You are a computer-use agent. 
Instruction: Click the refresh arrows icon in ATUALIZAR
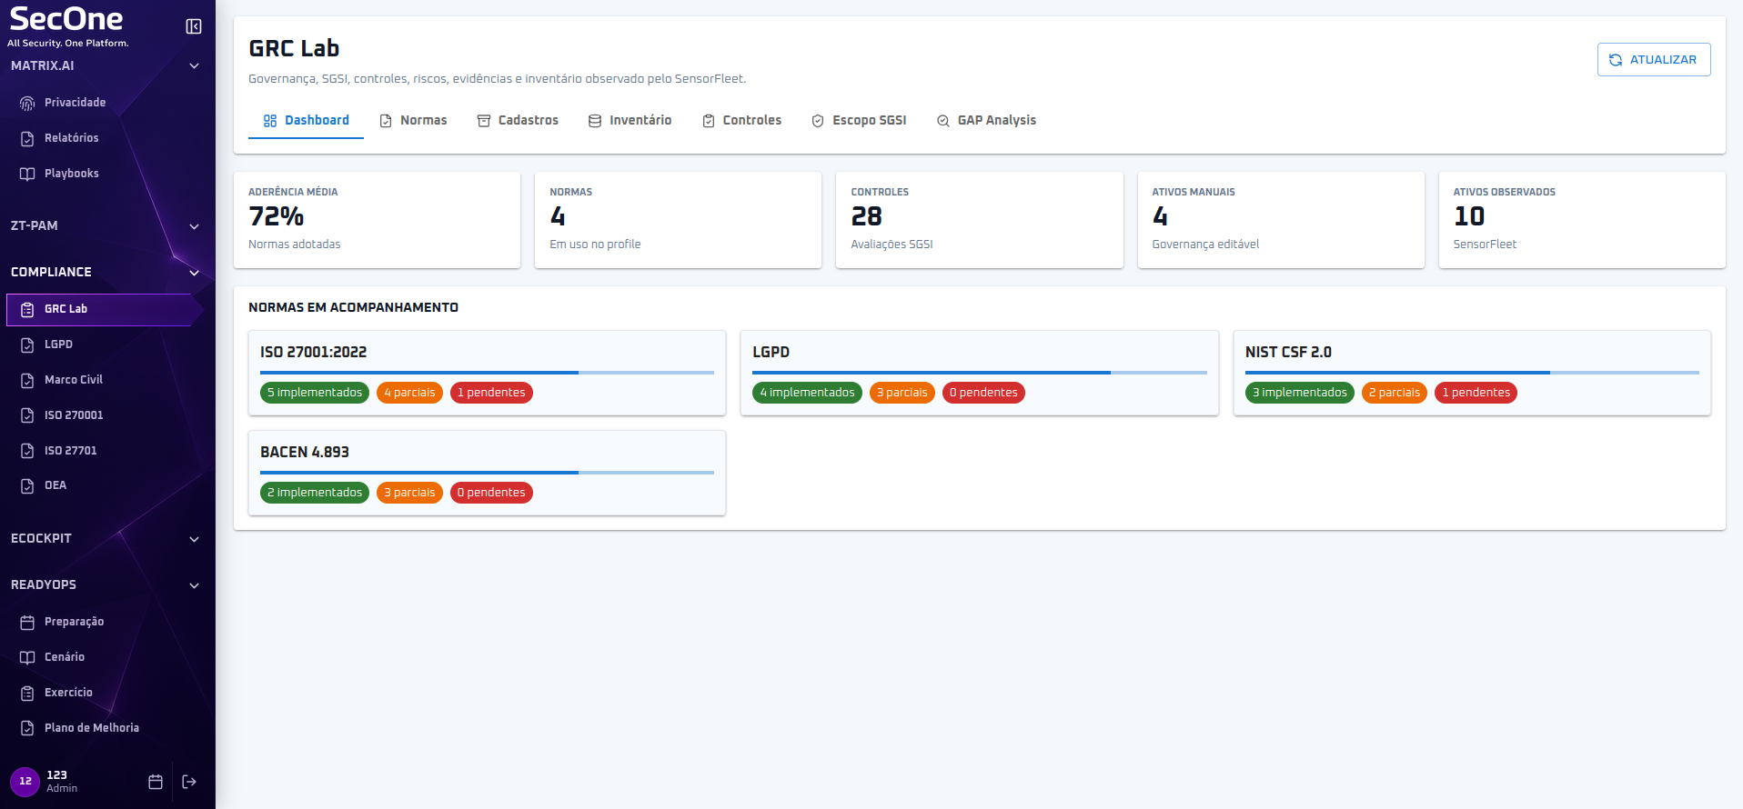coord(1616,60)
